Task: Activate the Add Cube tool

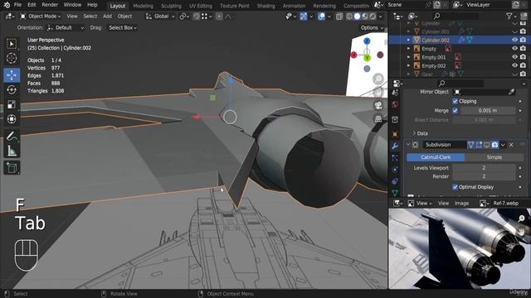Action: point(12,167)
